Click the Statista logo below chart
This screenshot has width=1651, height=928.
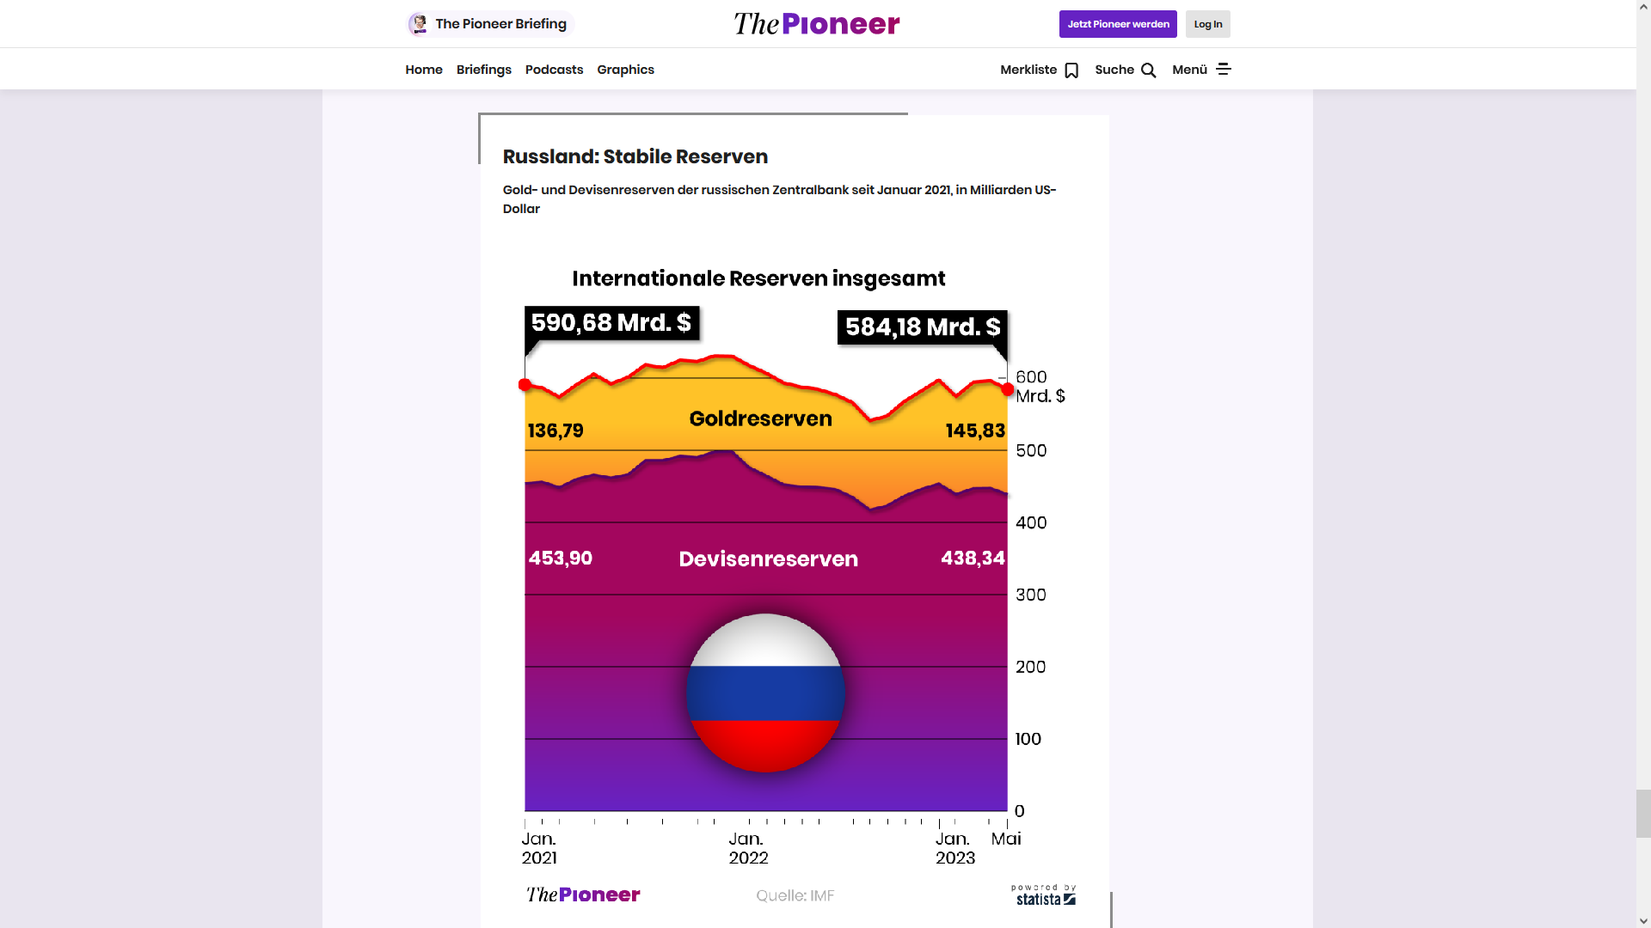(1045, 895)
